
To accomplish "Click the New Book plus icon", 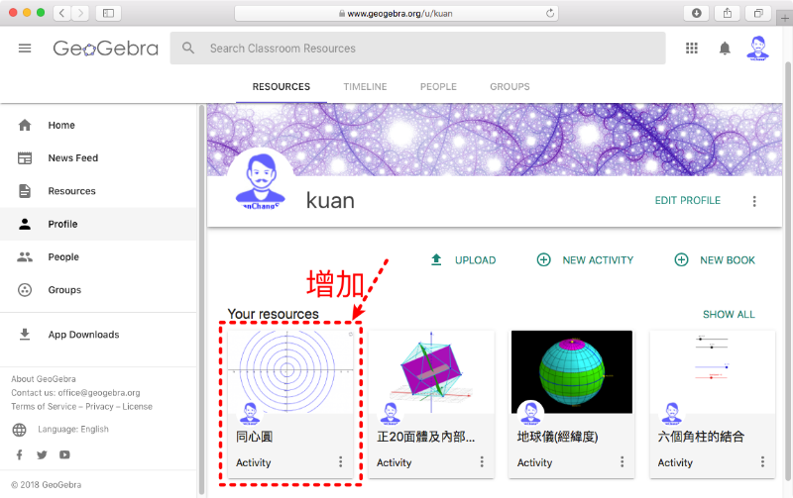I will point(681,259).
